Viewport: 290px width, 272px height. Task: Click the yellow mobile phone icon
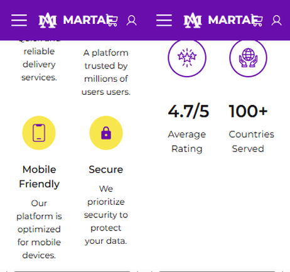tap(39, 133)
